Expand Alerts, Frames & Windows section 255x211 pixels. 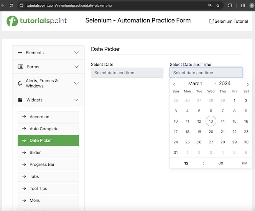(48, 83)
